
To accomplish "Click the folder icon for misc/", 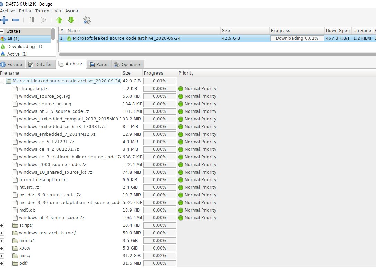I will coord(15,256).
